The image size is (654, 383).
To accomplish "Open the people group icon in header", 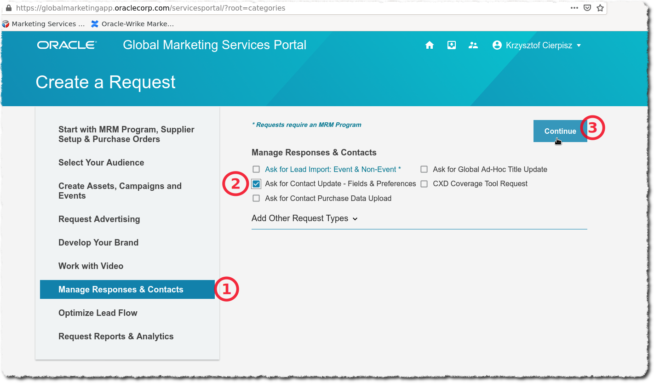I will click(x=473, y=45).
